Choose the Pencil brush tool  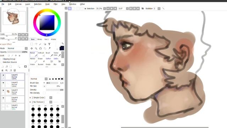click(34, 54)
